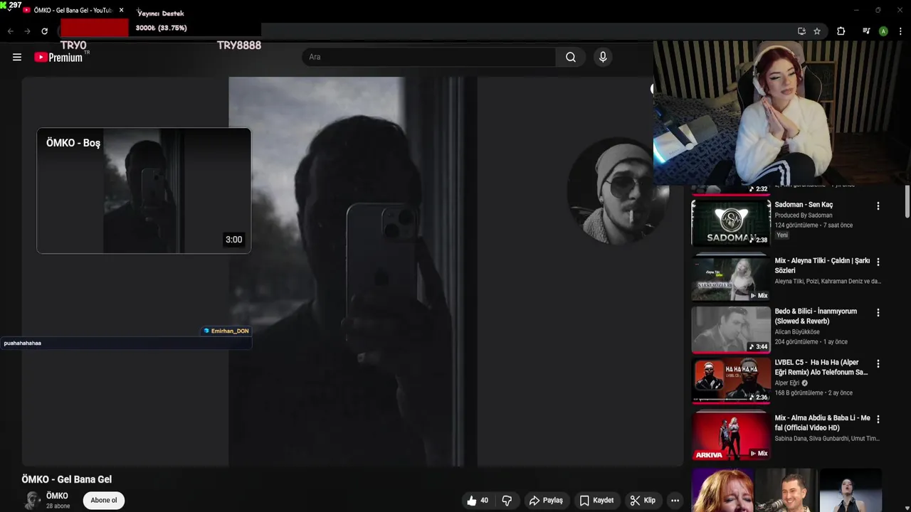Click the install app icon in address bar

coord(801,31)
